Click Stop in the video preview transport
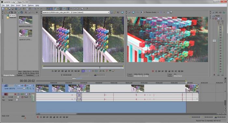 point(169,71)
